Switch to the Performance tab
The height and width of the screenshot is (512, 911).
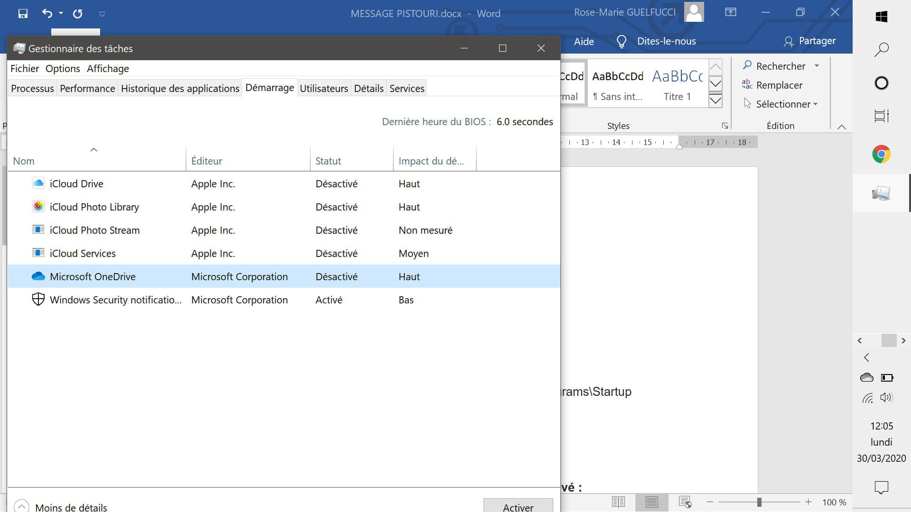[87, 88]
